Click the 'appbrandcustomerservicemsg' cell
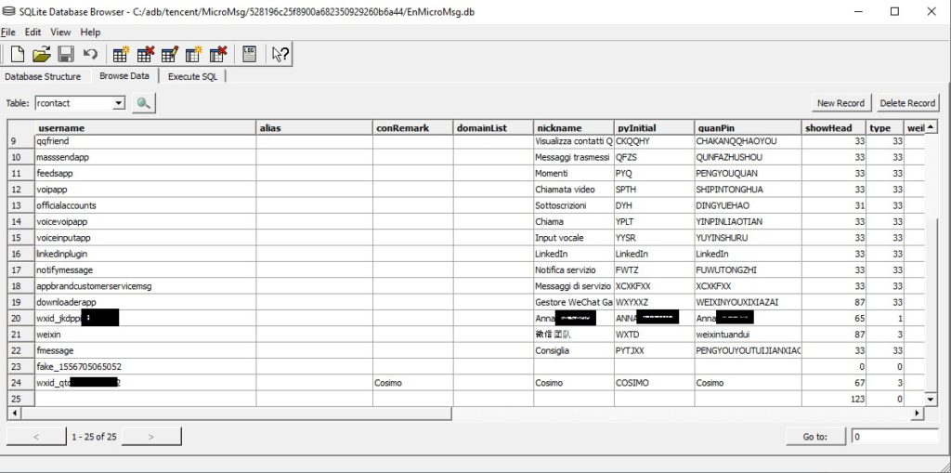This screenshot has width=951, height=473. click(x=146, y=286)
